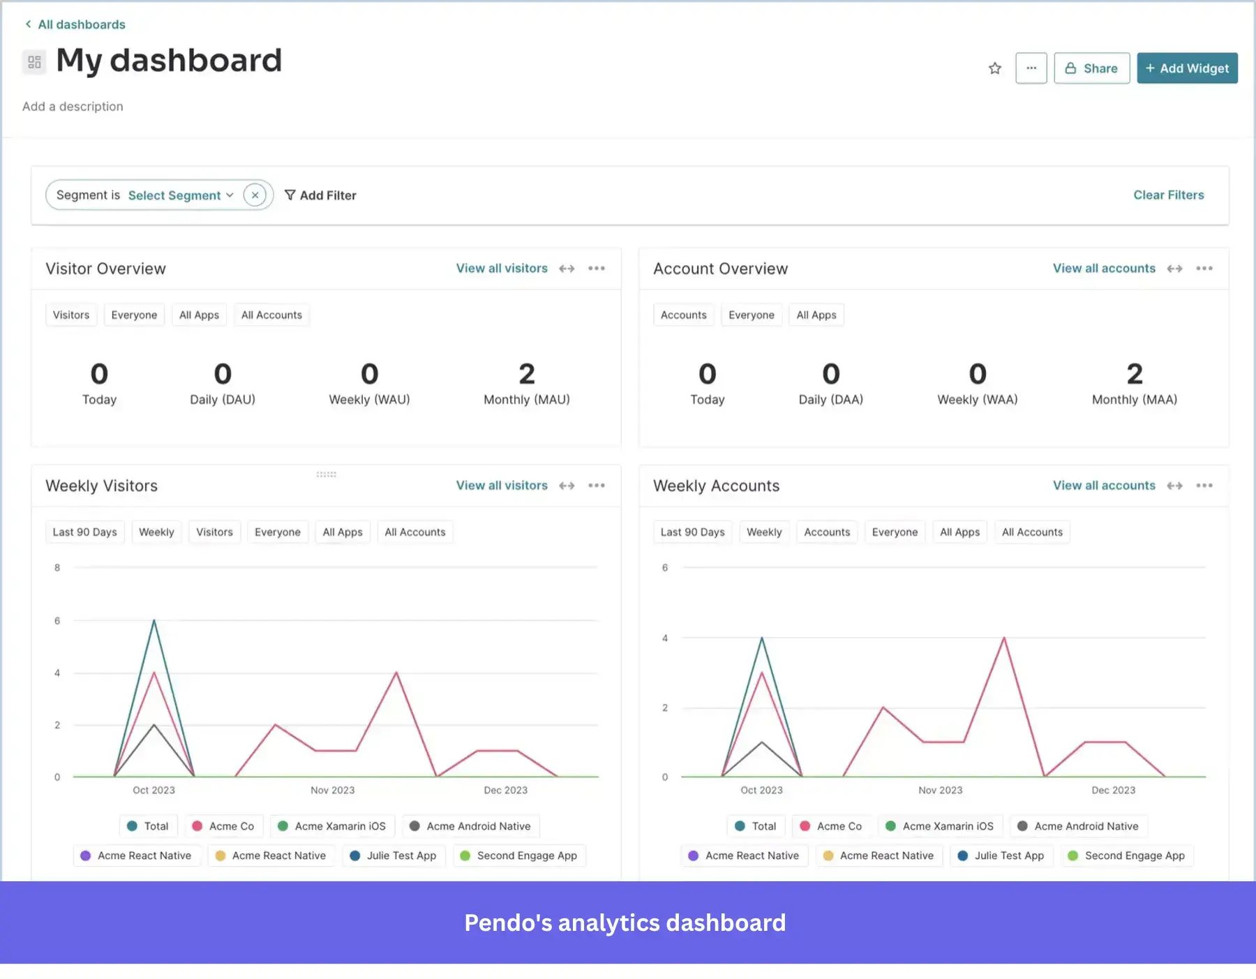The width and height of the screenshot is (1256, 979).
Task: Click the dashboard grid icon beside the title
Action: [33, 61]
